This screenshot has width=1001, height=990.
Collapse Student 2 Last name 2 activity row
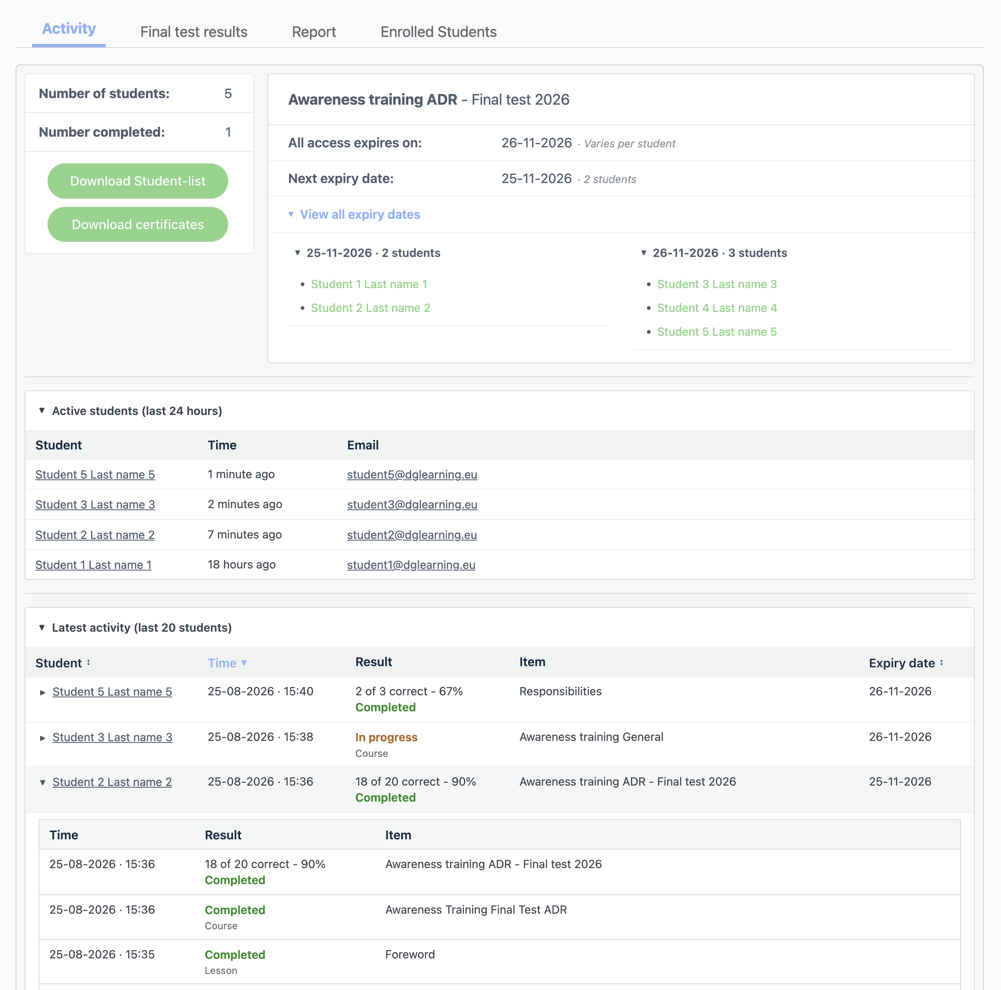tap(43, 783)
